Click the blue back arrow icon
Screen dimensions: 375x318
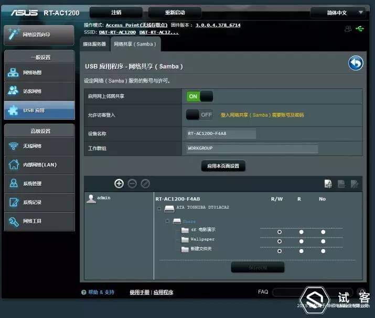tap(356, 63)
